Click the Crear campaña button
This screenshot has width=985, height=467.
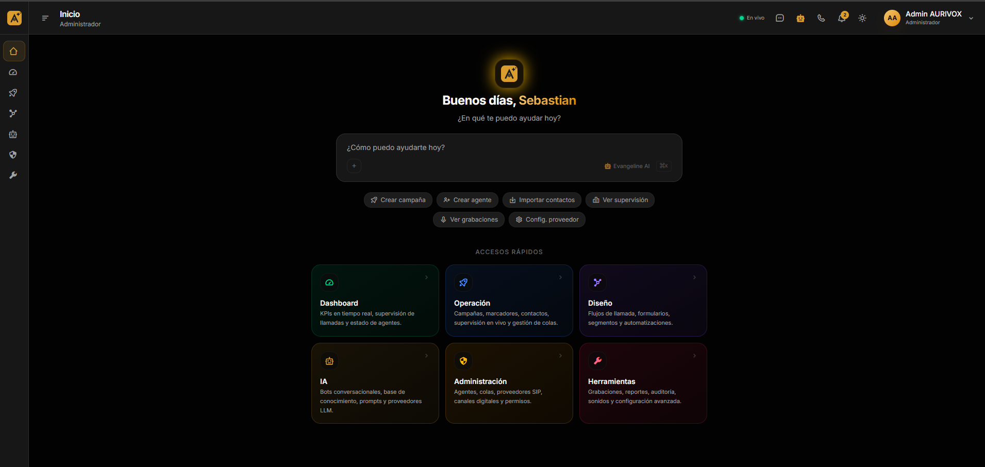point(398,200)
